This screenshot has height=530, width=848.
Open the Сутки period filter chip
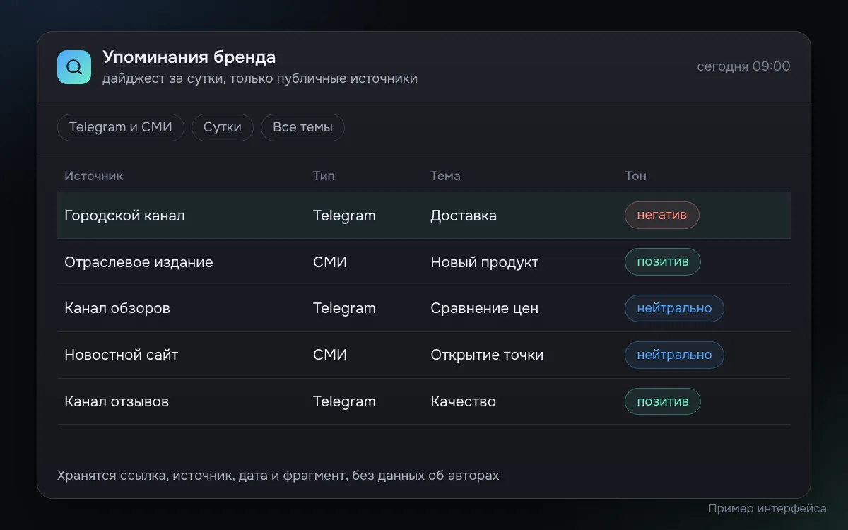223,127
